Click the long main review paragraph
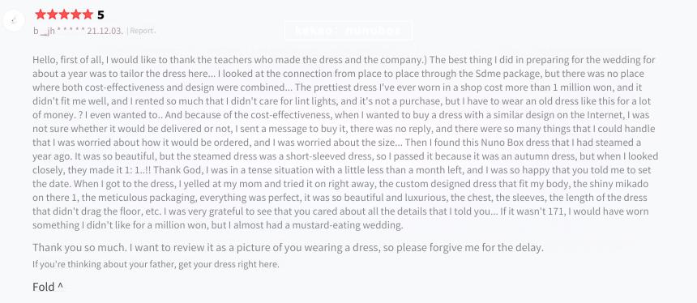697x303 pixels. [345, 143]
